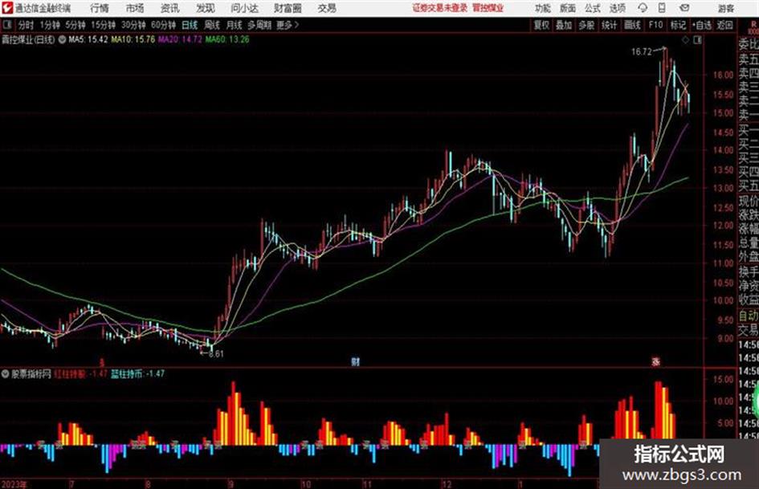Image resolution: width=759 pixels, height=489 pixels.
Task: Click the 买五 label in the quote panel
Action: (749, 185)
